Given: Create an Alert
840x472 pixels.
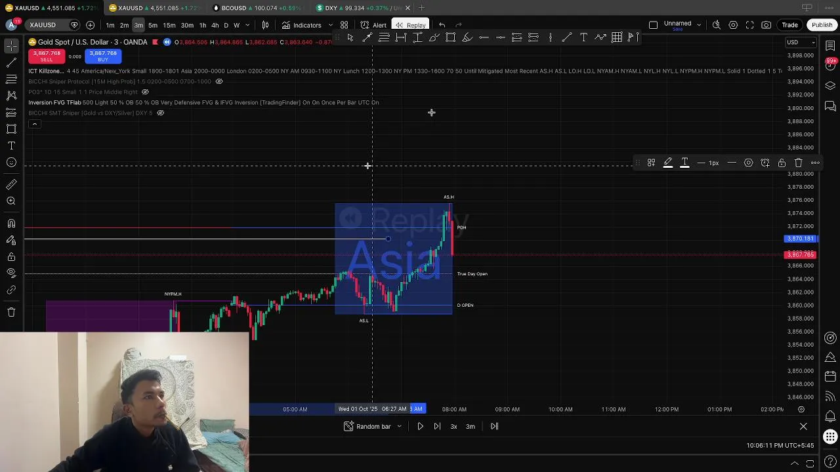Looking at the screenshot, I should 373,25.
